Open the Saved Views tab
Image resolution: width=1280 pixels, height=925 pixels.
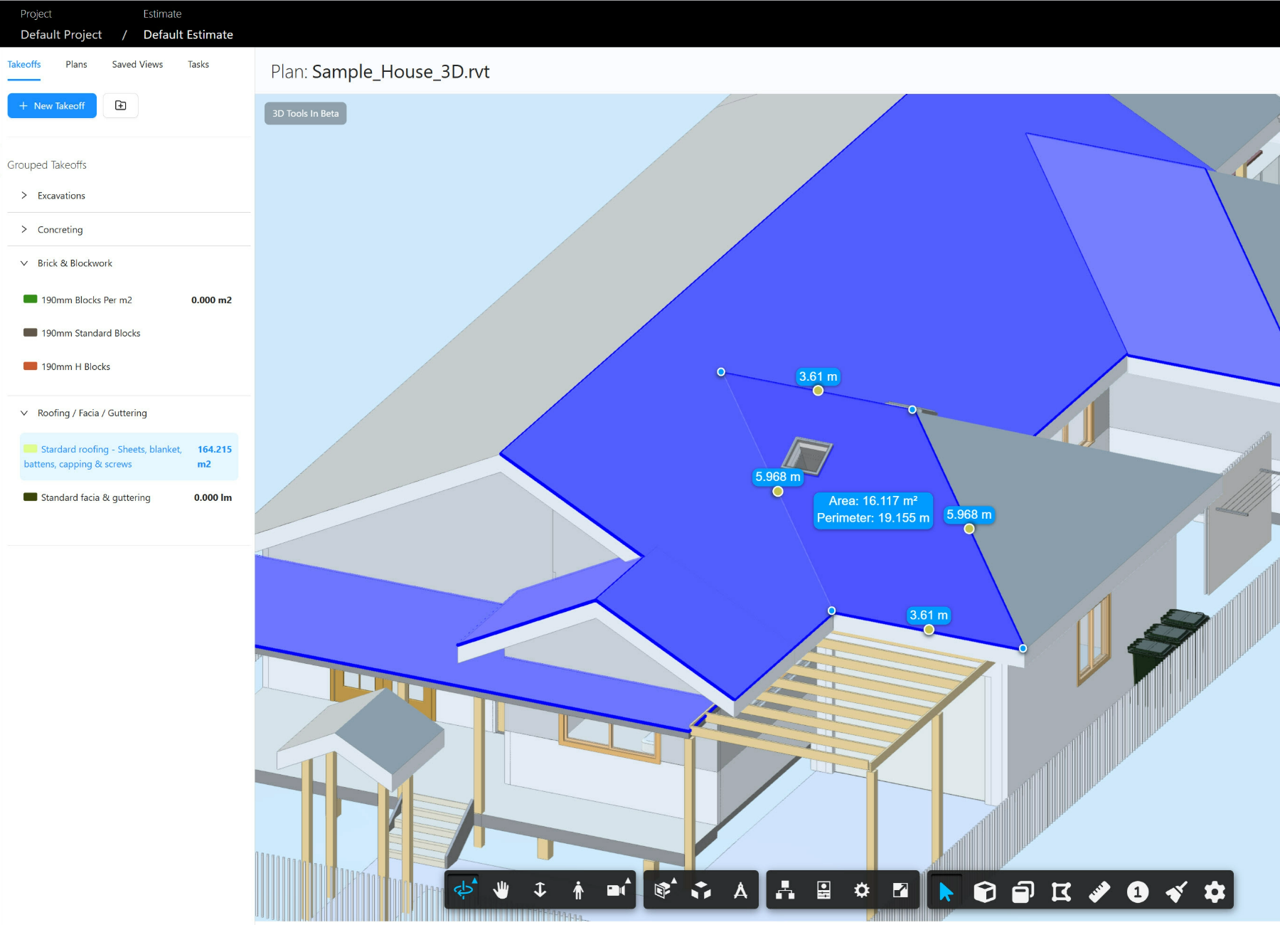(137, 64)
